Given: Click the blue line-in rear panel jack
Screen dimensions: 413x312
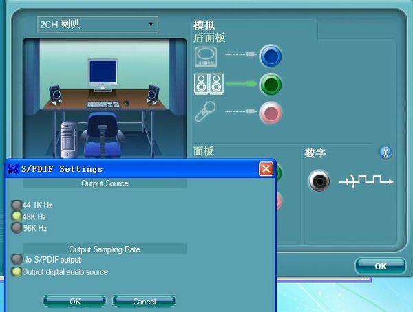Looking at the screenshot, I should 271,56.
